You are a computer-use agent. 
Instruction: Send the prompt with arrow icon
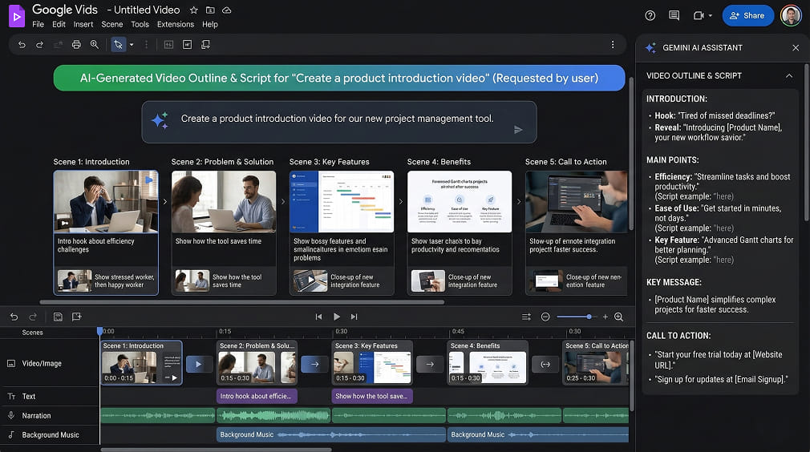(x=518, y=129)
